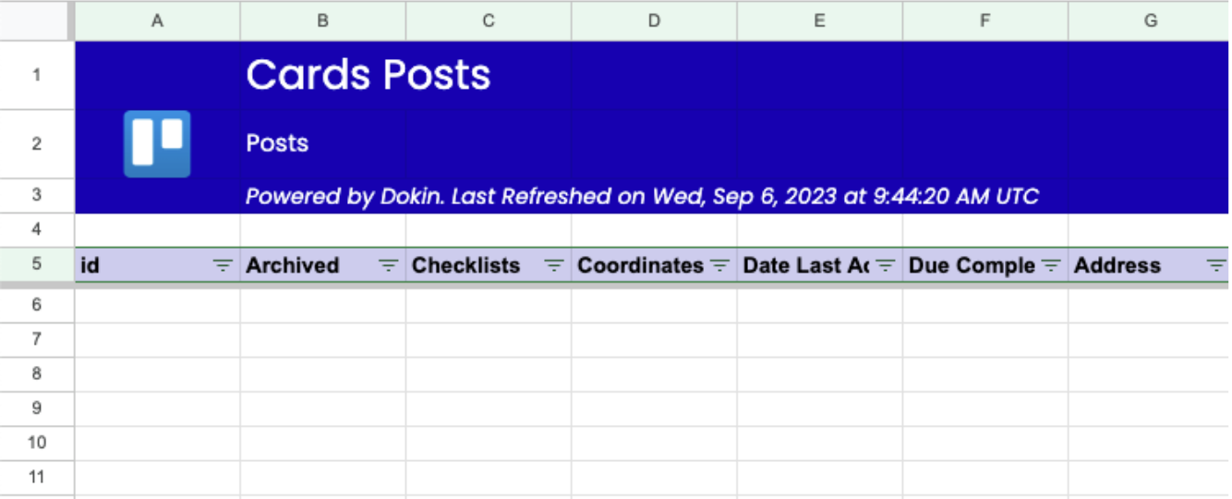The height and width of the screenshot is (499, 1232).
Task: Click the Cards Posts title cell
Action: click(368, 75)
